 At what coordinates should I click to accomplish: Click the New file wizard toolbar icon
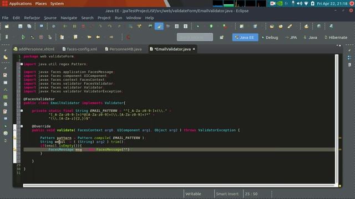point(7,27)
